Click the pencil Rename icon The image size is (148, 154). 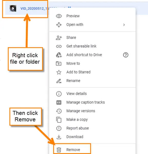coord(59,81)
